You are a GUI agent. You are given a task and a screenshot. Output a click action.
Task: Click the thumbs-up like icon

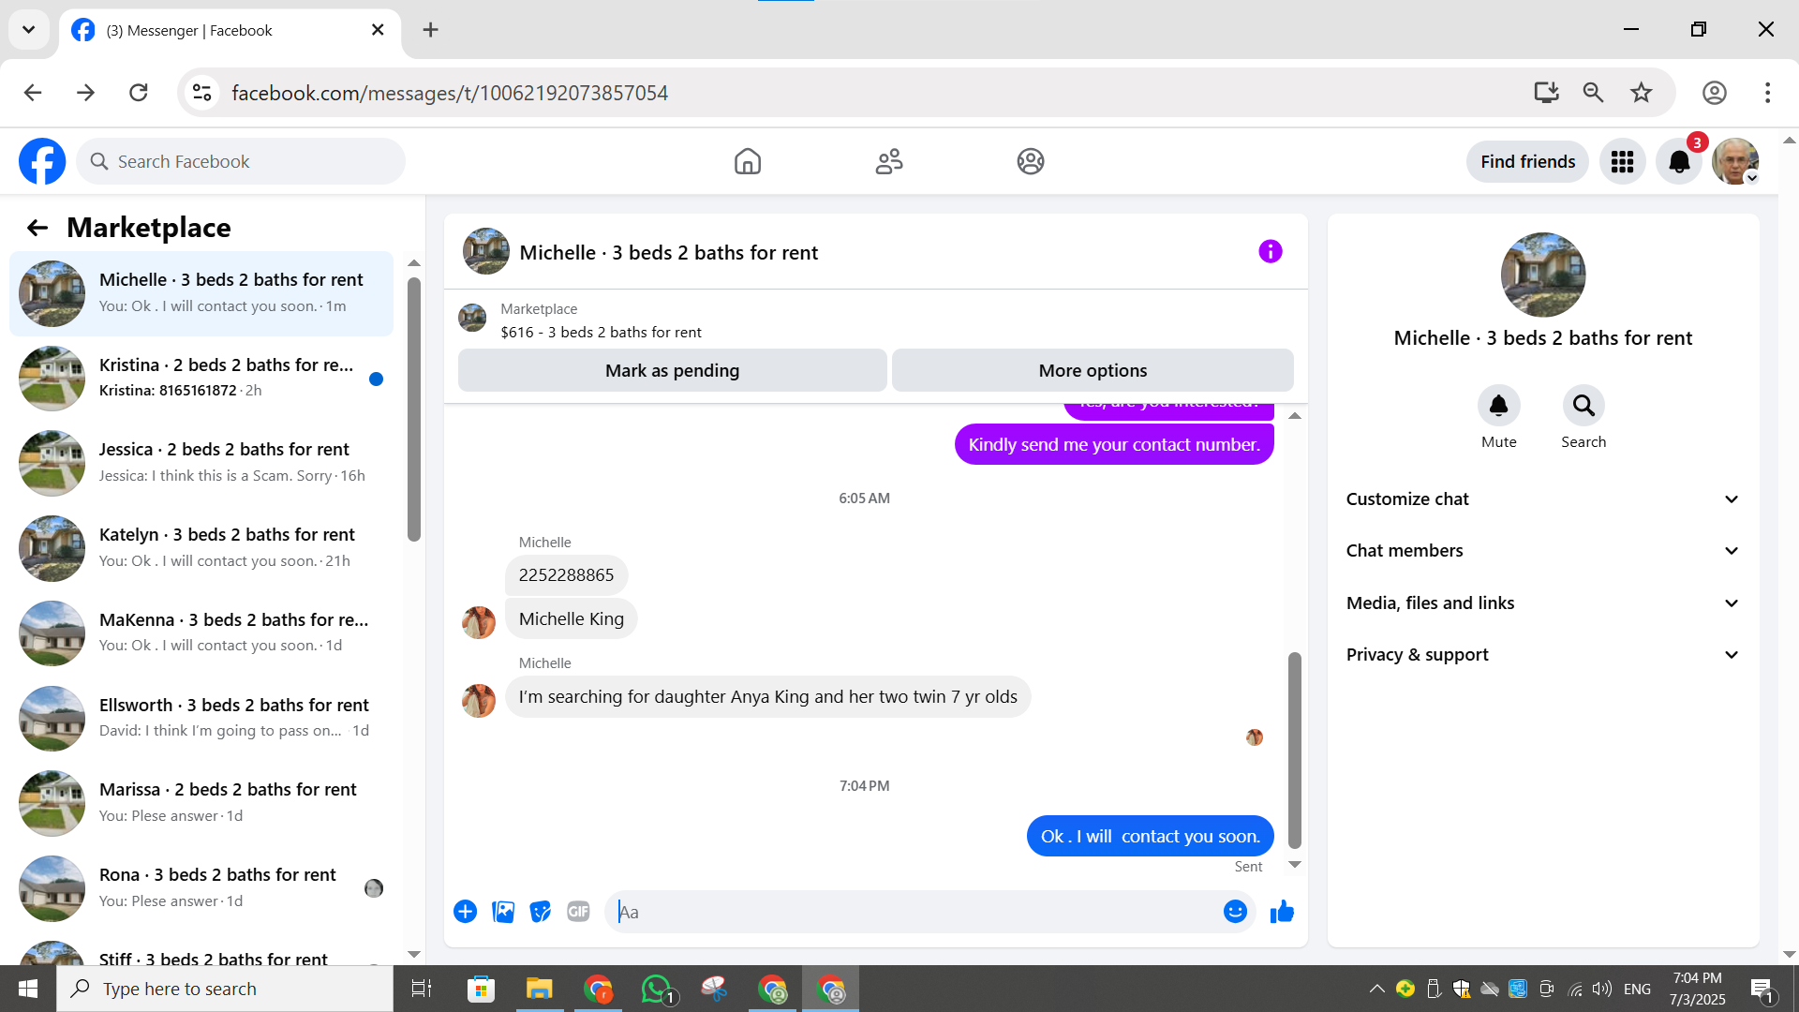(1282, 912)
